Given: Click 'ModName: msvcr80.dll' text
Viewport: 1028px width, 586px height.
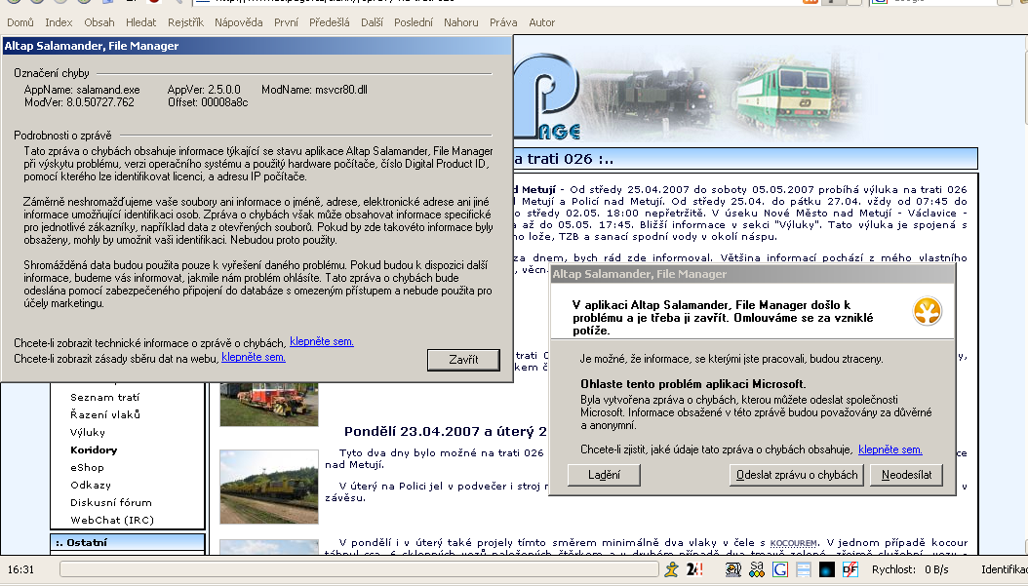Looking at the screenshot, I should (314, 90).
